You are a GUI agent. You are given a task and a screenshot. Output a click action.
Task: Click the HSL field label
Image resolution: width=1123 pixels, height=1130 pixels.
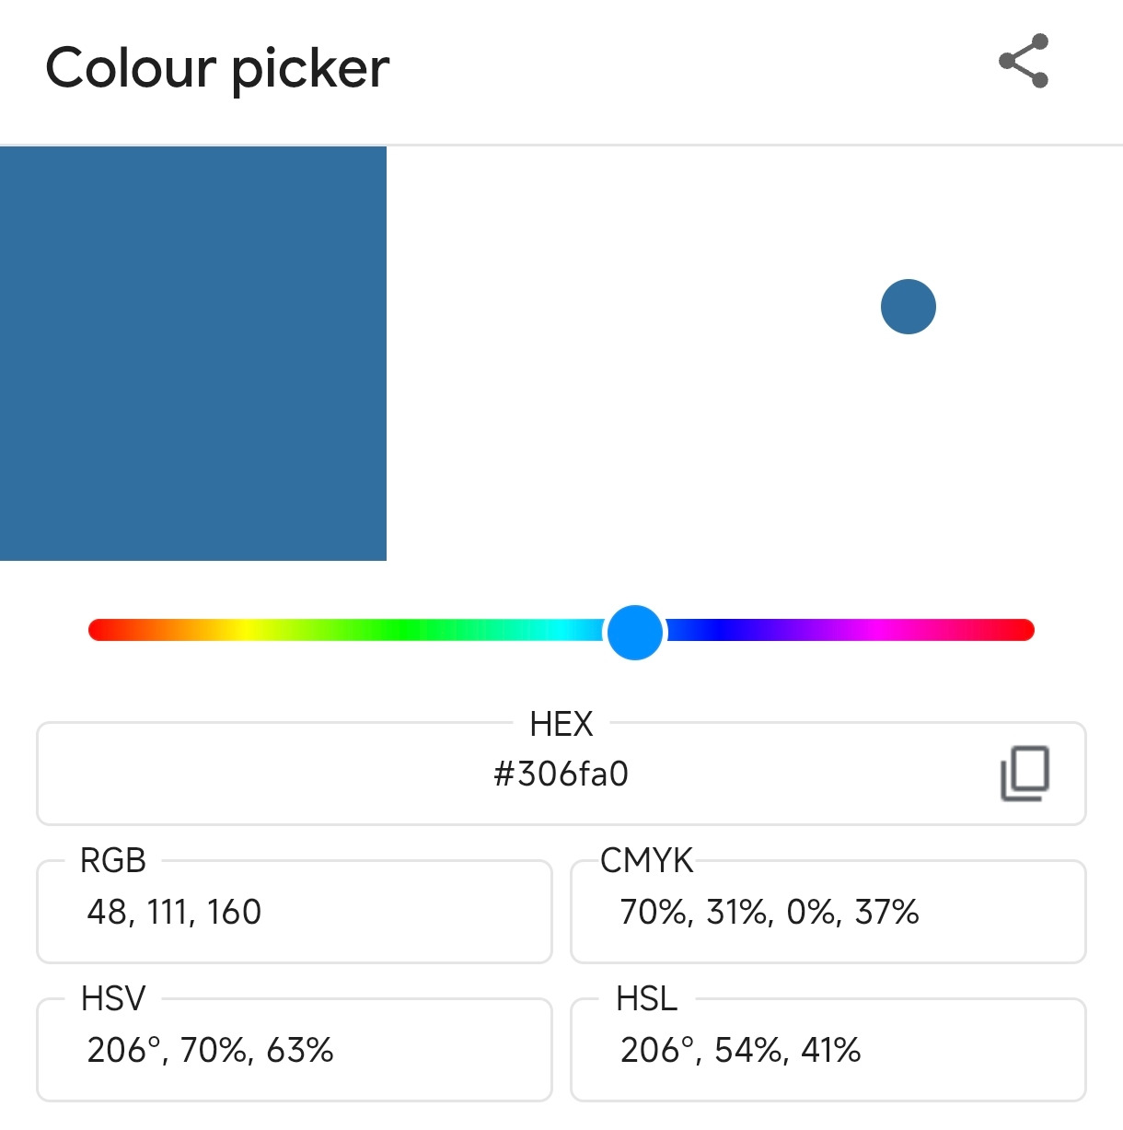click(x=646, y=999)
